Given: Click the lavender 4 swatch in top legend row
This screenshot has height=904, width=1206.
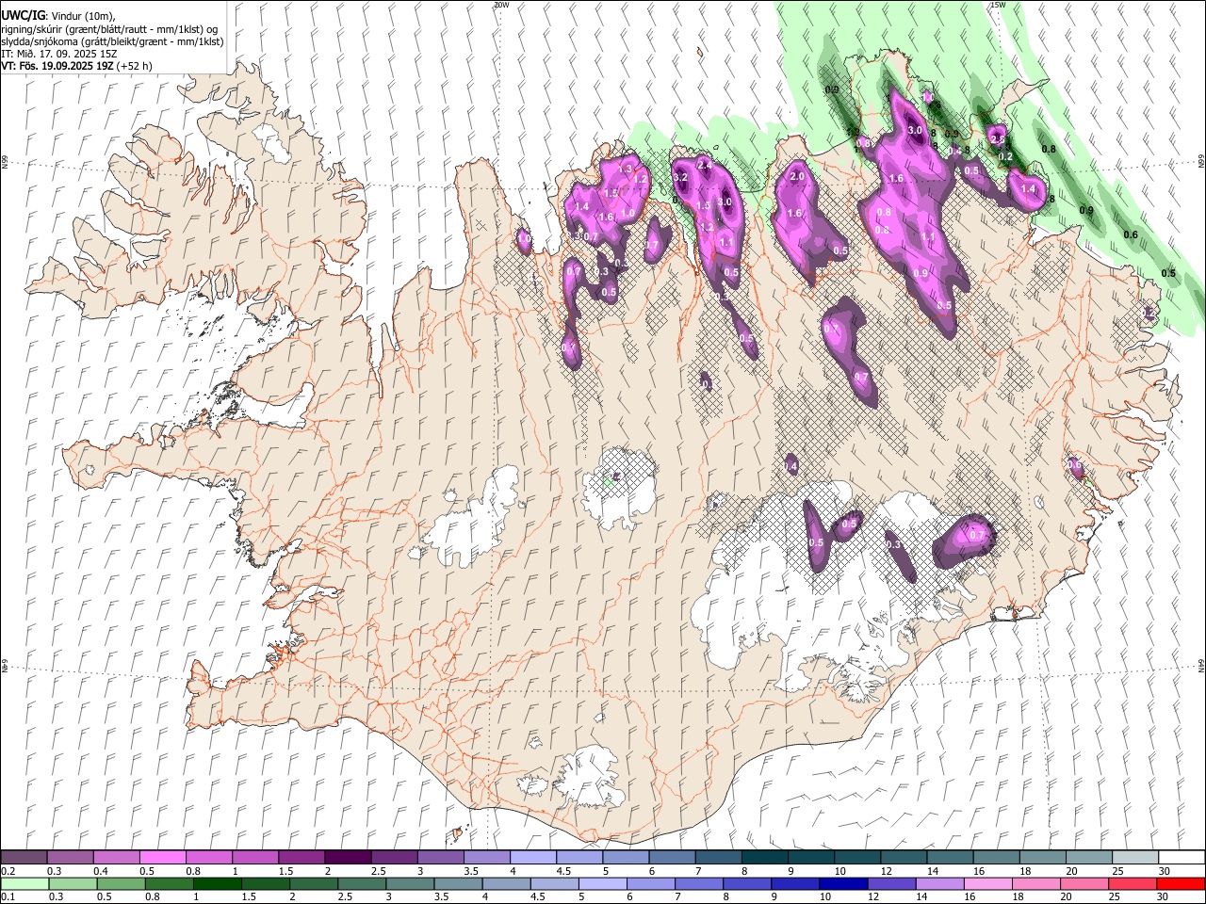Looking at the screenshot, I should tap(532, 858).
